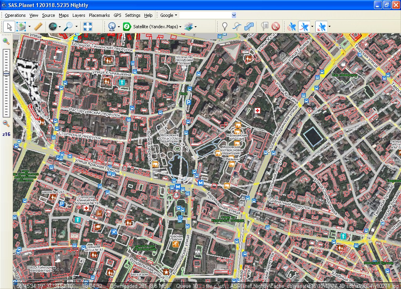Viewport: 401px width, 289px height.
Task: Toggle GPS track recording satellite button
Action: 304,27
